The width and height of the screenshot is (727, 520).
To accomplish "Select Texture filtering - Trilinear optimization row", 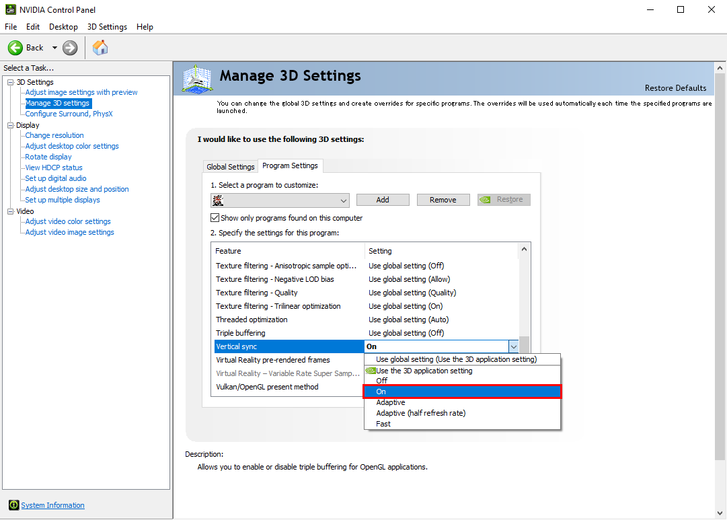I will 365,306.
